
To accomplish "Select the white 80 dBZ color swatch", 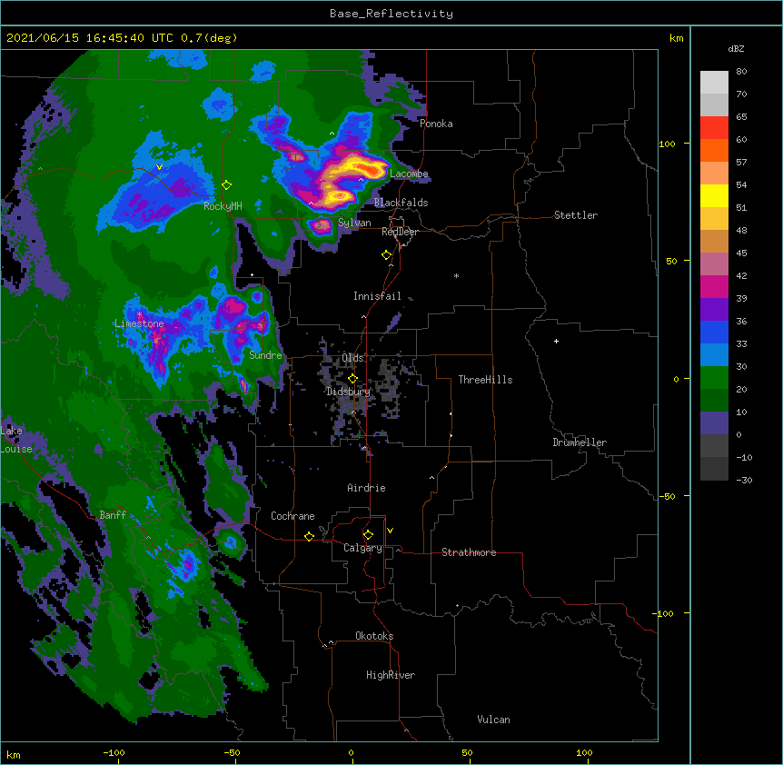I will click(x=714, y=83).
